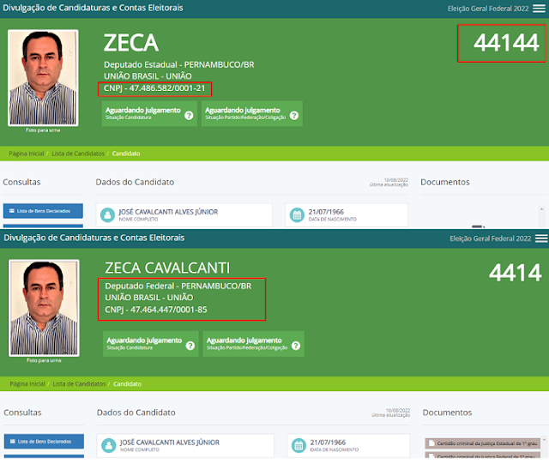Click site title Divulgação de Candidaturas on ZECA CAVALCANTI page
The image size is (549, 464).
(94, 238)
